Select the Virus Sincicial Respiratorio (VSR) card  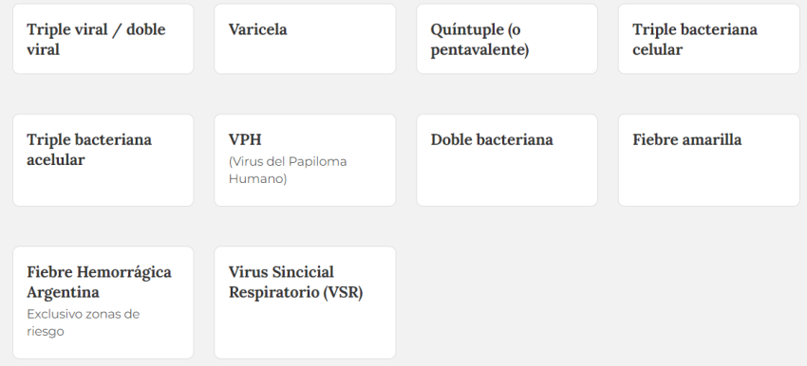tap(305, 302)
